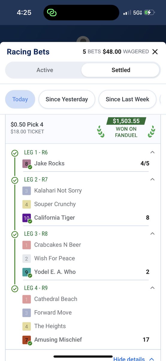Tap Yodel E. A. Who number 9 icon
Viewport: 166px width, 361px height.
[x=26, y=272]
